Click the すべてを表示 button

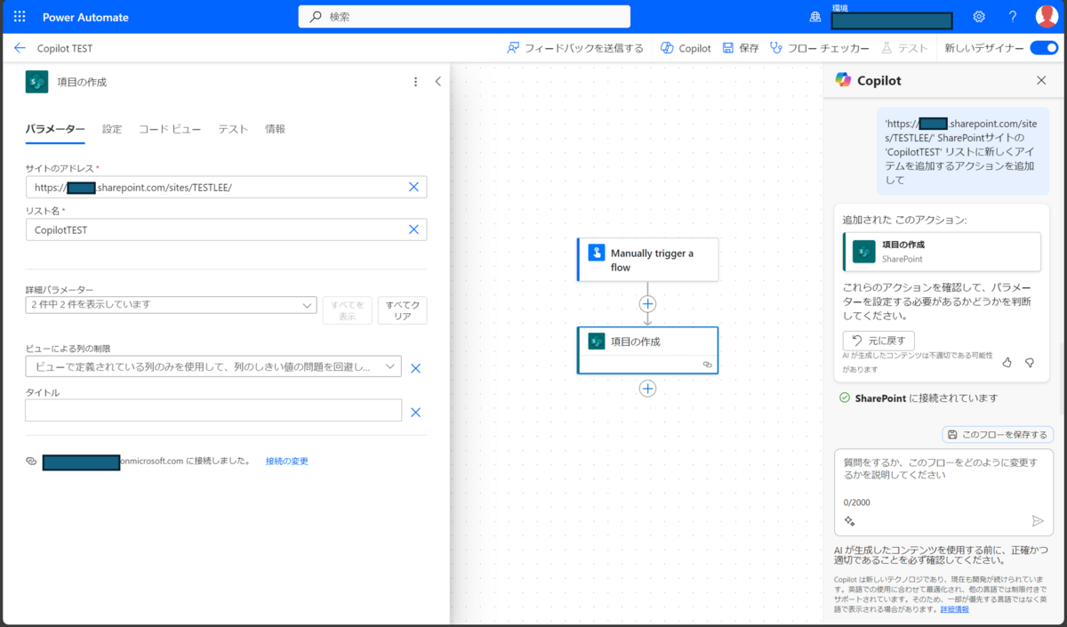tap(347, 310)
